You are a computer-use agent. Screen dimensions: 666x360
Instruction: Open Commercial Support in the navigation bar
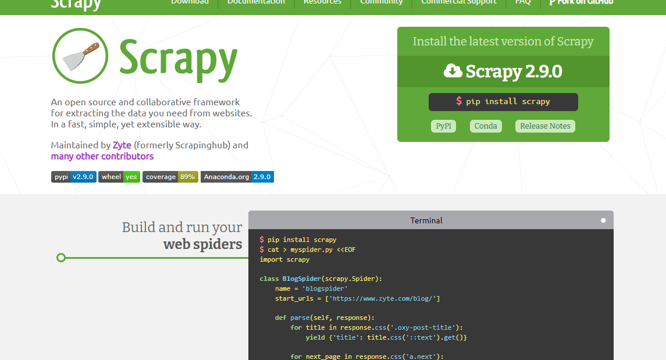tap(459, 2)
